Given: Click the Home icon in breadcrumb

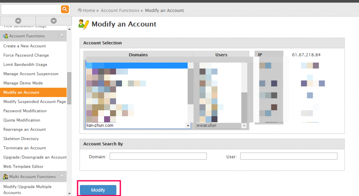Looking at the screenshot, I should 80,10.
